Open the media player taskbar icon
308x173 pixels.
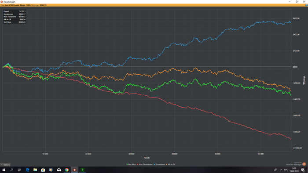[x=51, y=170]
